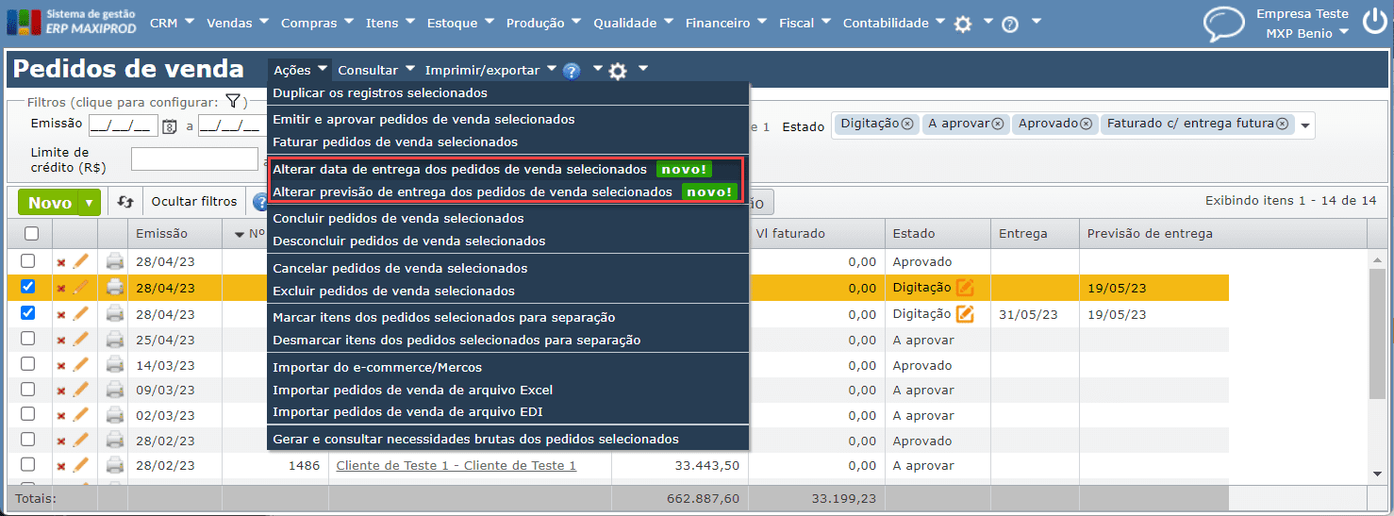The width and height of the screenshot is (1394, 516).
Task: Expand the Estado filter dropdown arrow
Action: (1305, 125)
